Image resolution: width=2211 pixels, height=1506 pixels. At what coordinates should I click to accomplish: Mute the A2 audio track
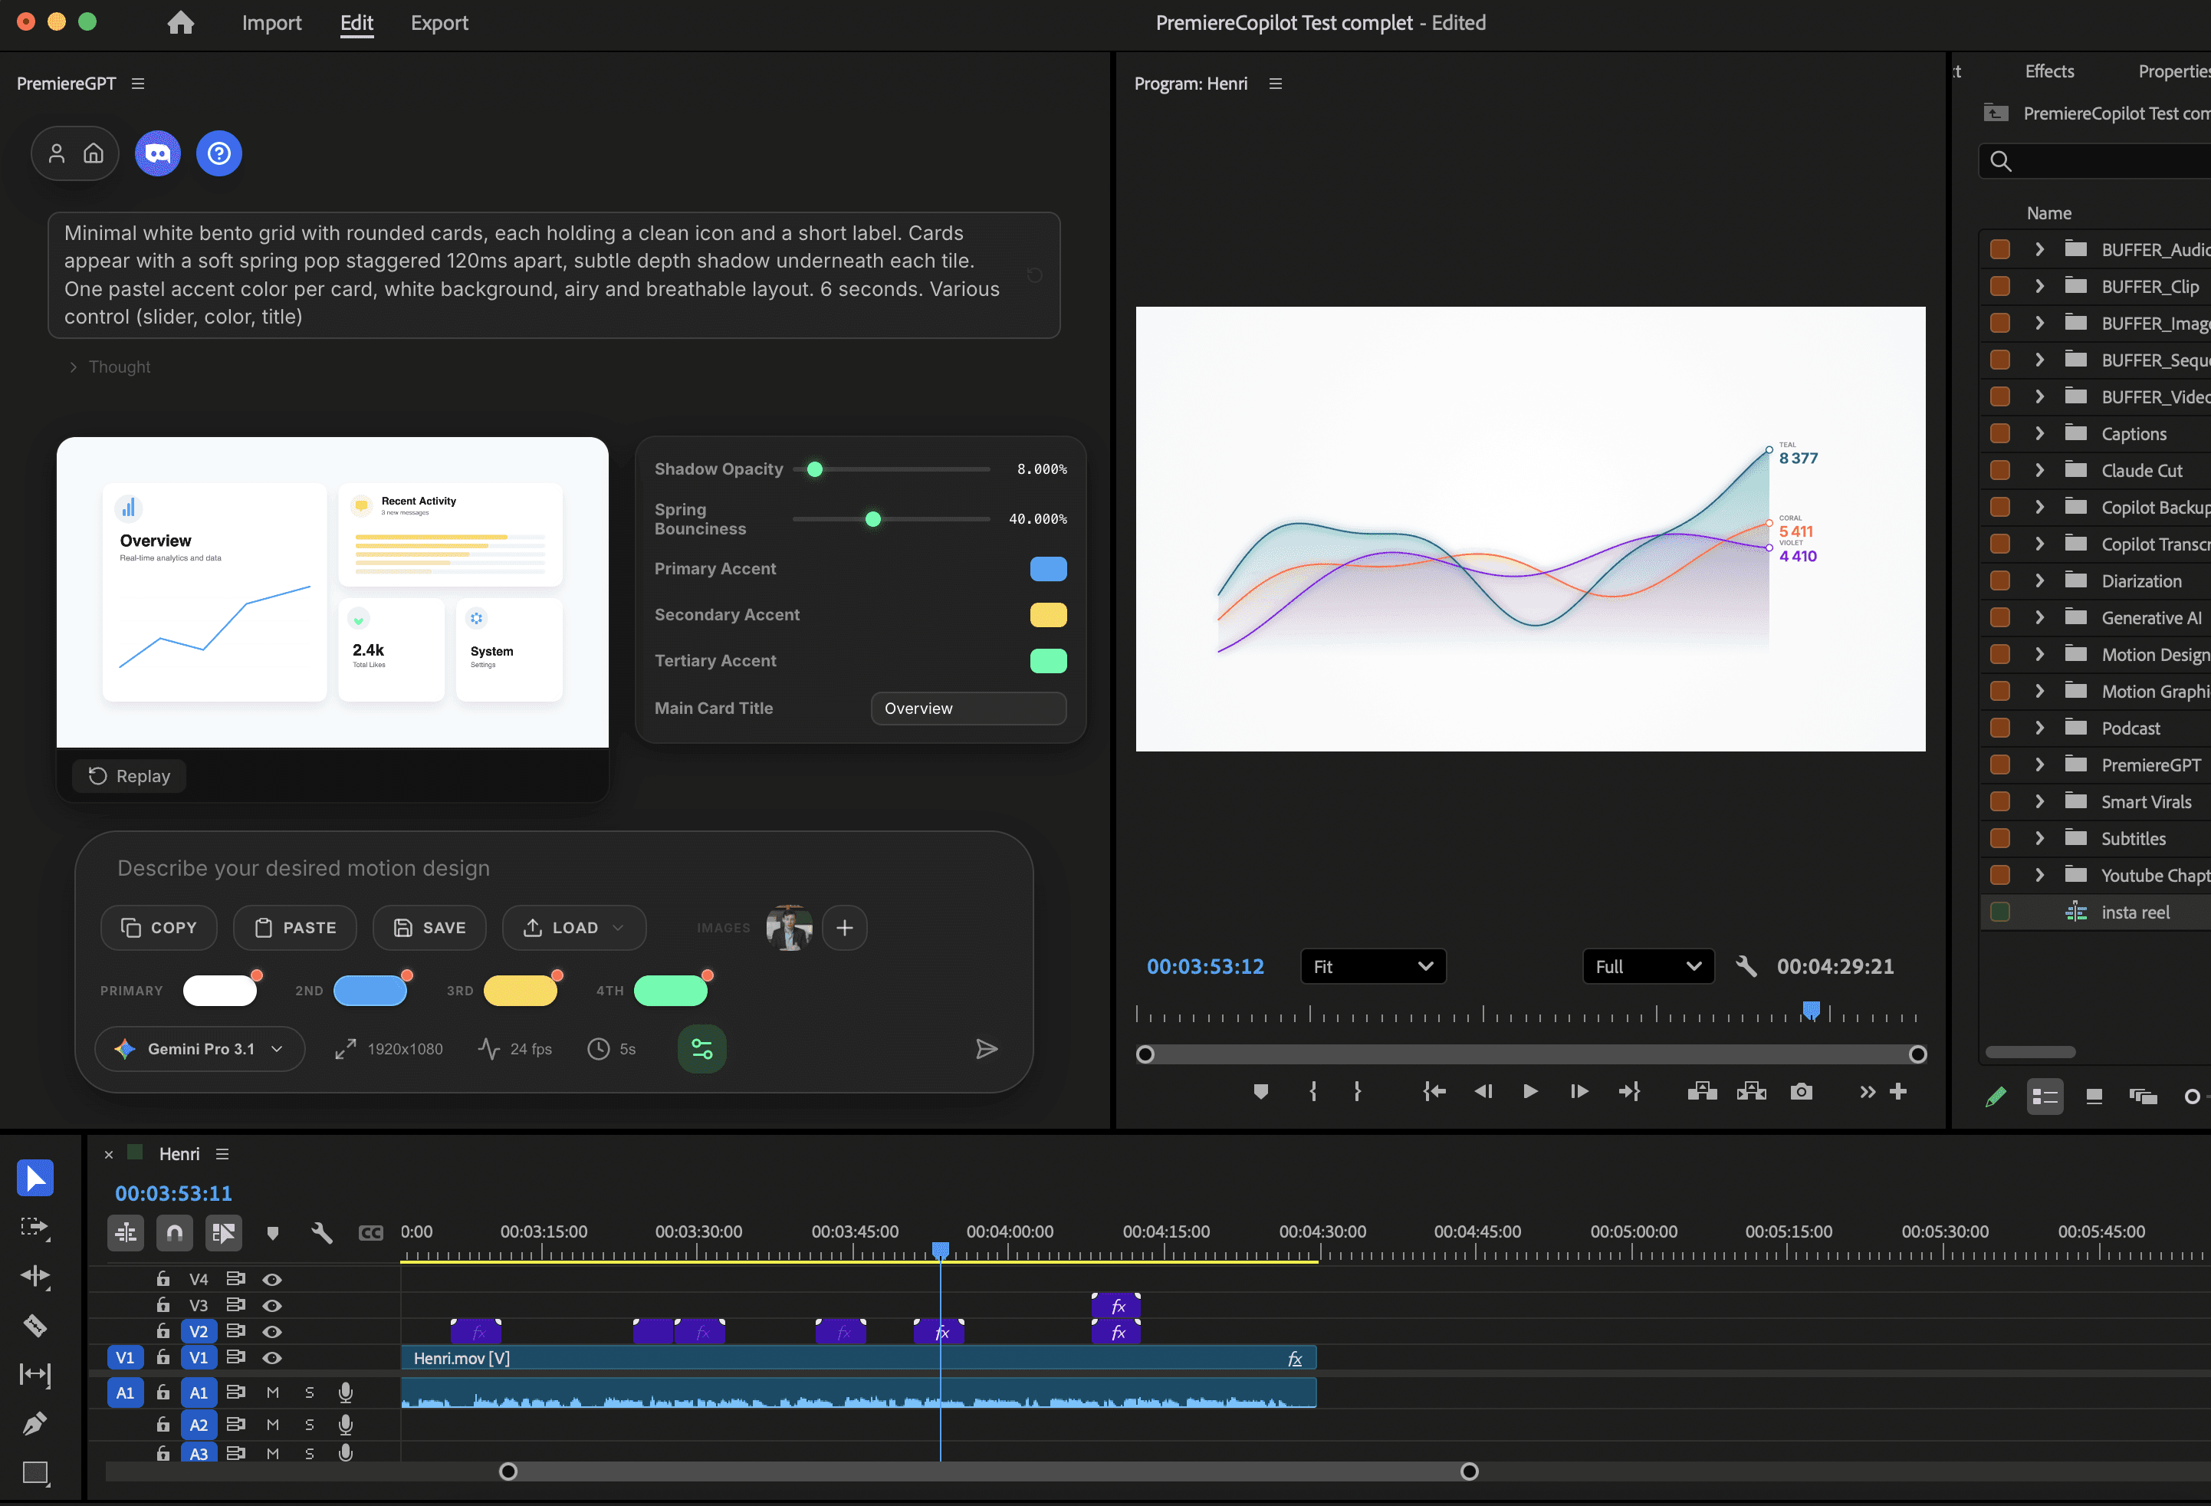(273, 1425)
